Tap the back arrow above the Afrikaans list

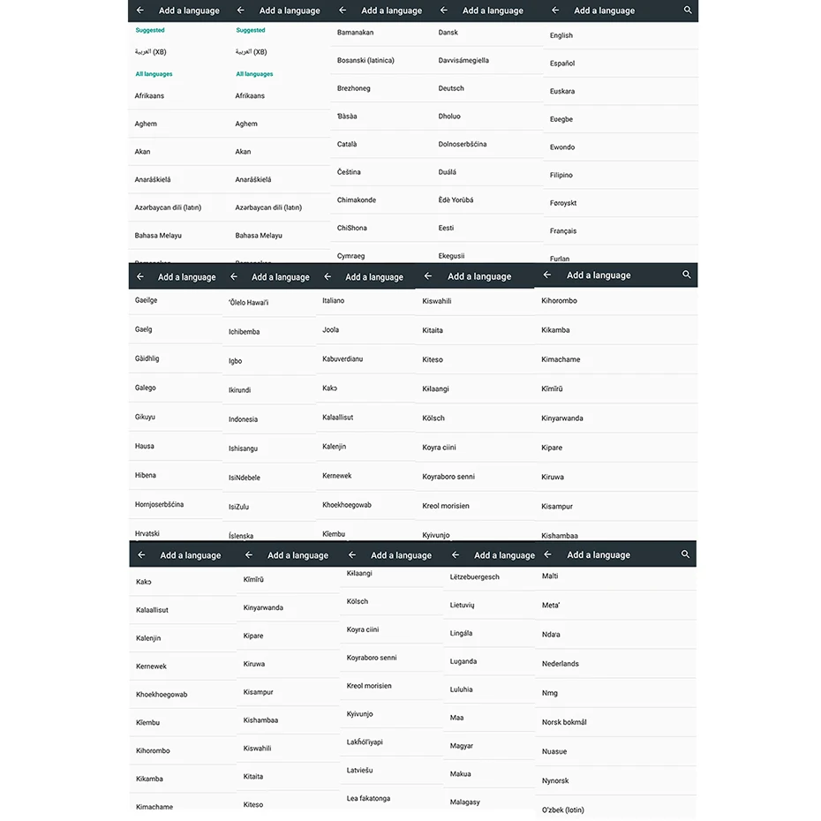pyautogui.click(x=139, y=11)
